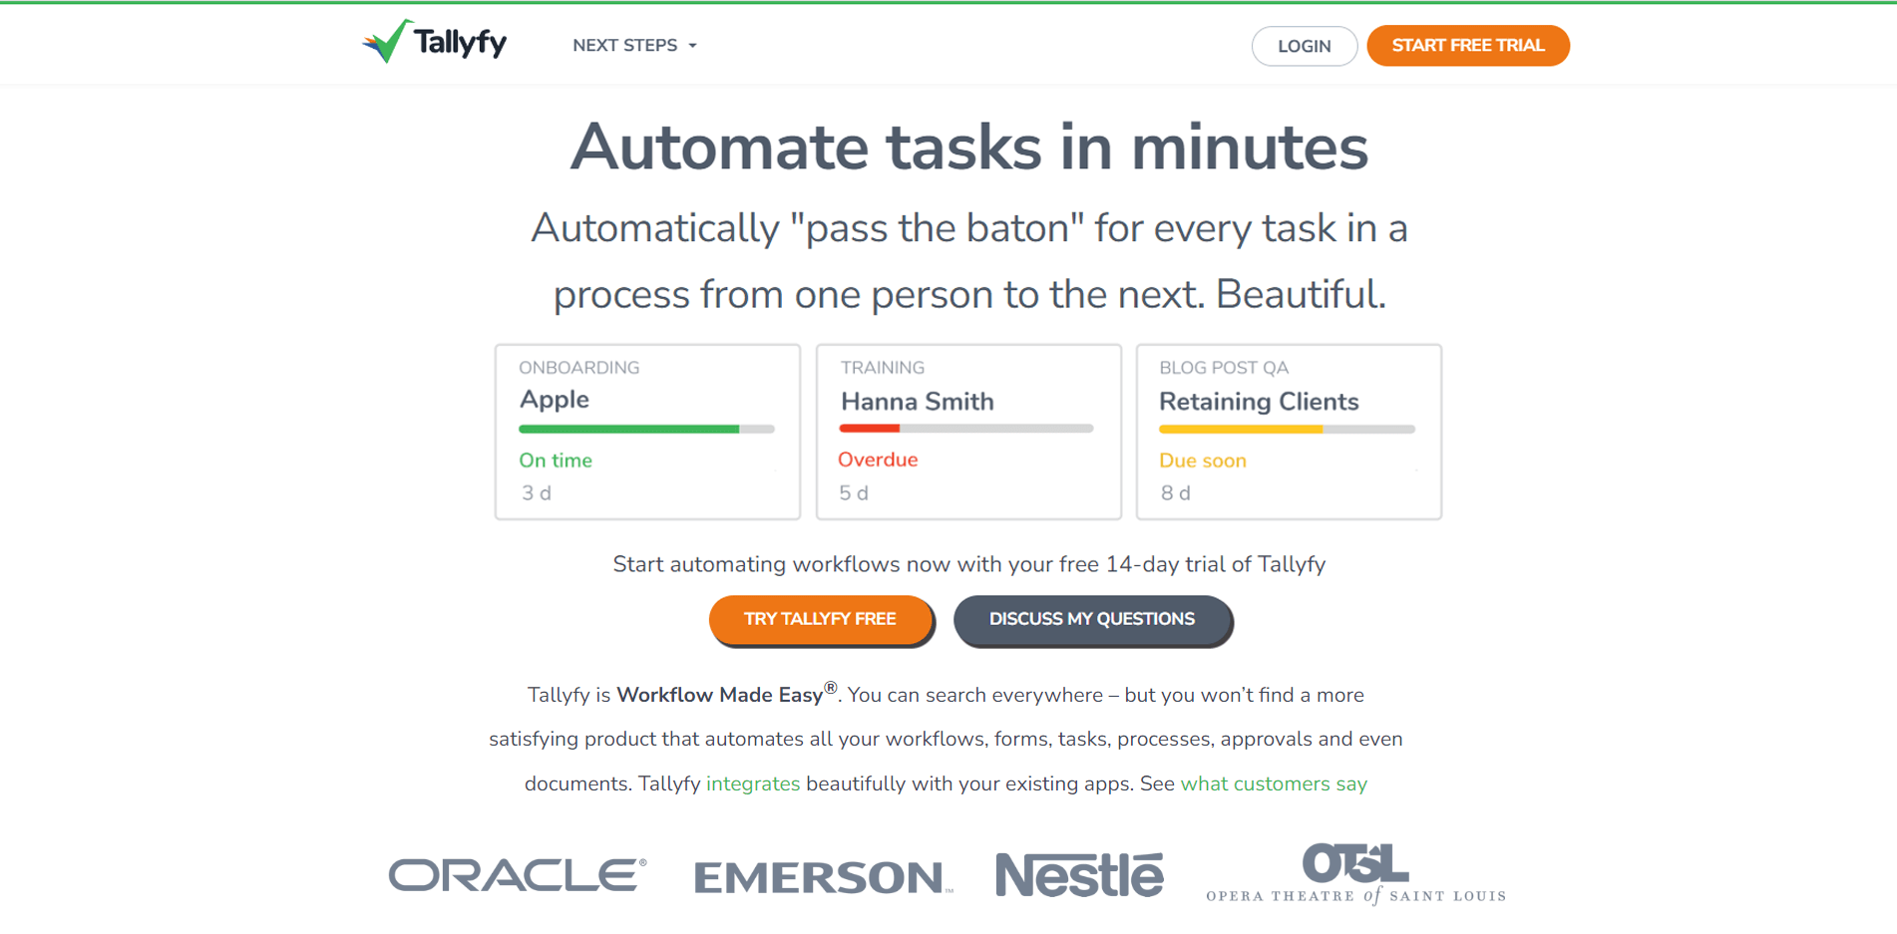Click the Opera Theatre of Saint Louis logo
The image size is (1897, 934).
tap(1356, 873)
